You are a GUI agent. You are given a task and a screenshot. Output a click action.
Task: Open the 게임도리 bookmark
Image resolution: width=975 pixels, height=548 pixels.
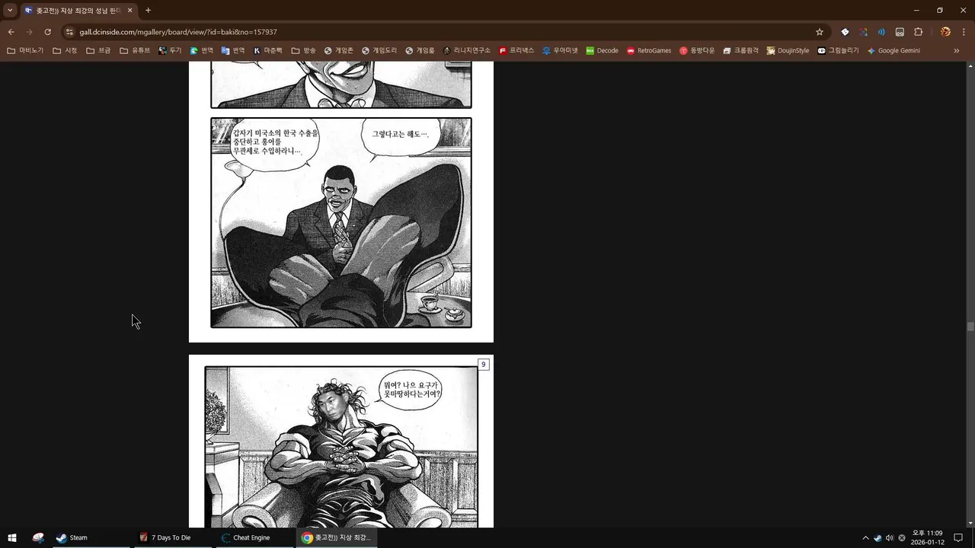(379, 51)
